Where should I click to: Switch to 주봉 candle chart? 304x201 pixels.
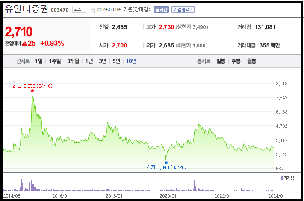(236, 61)
